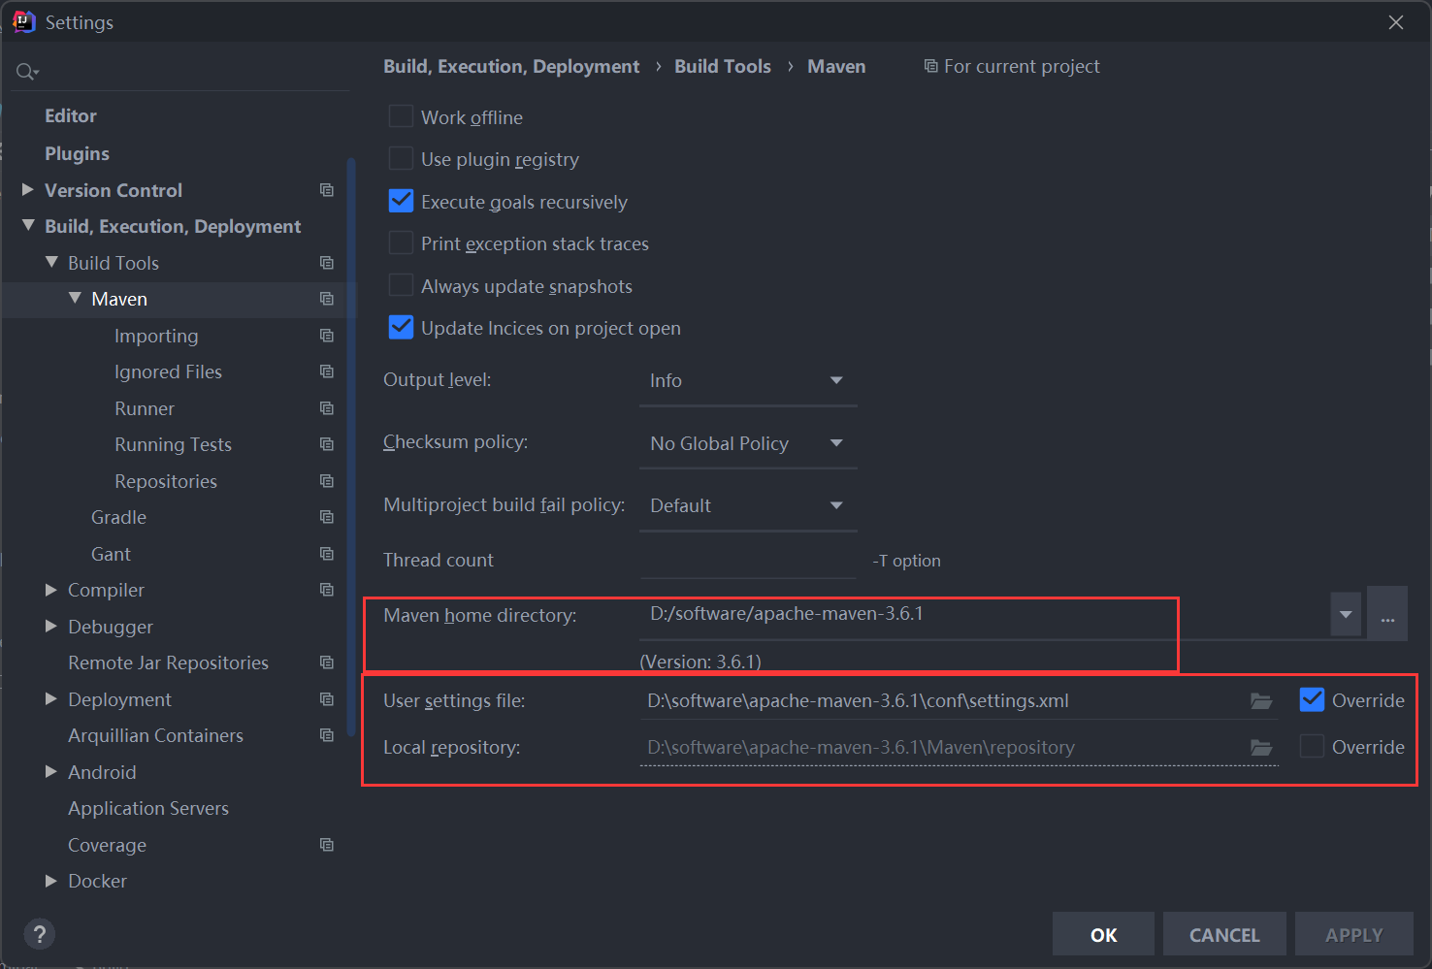This screenshot has height=969, width=1432.
Task: Click project-level icon beside Runner
Action: pyautogui.click(x=327, y=408)
